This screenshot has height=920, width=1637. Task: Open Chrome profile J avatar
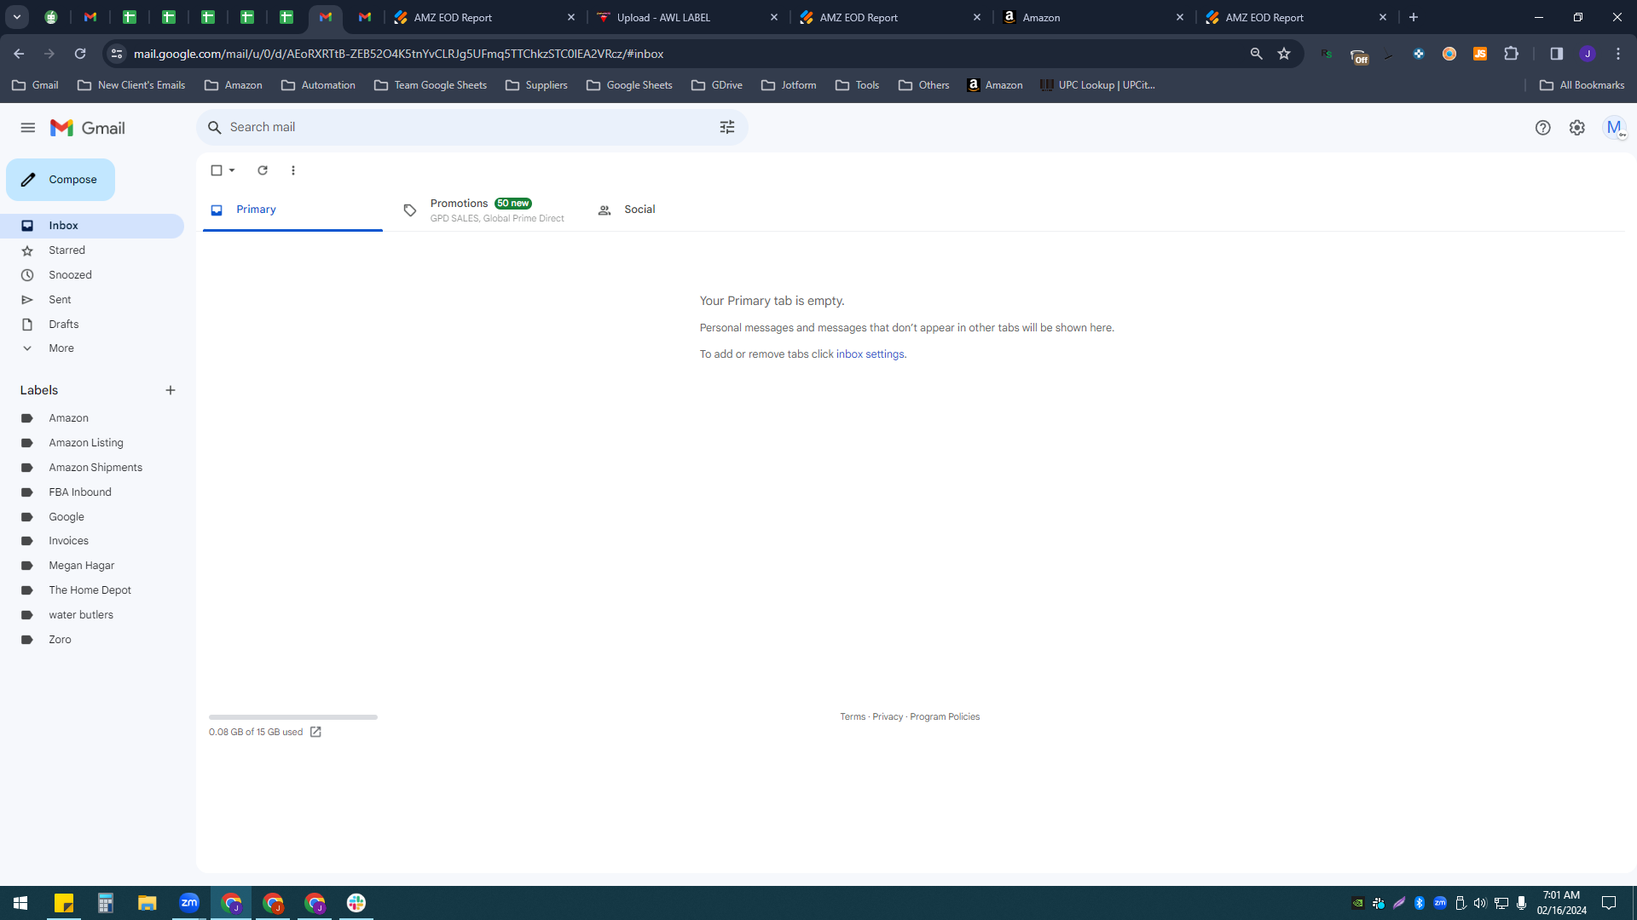pyautogui.click(x=1588, y=54)
